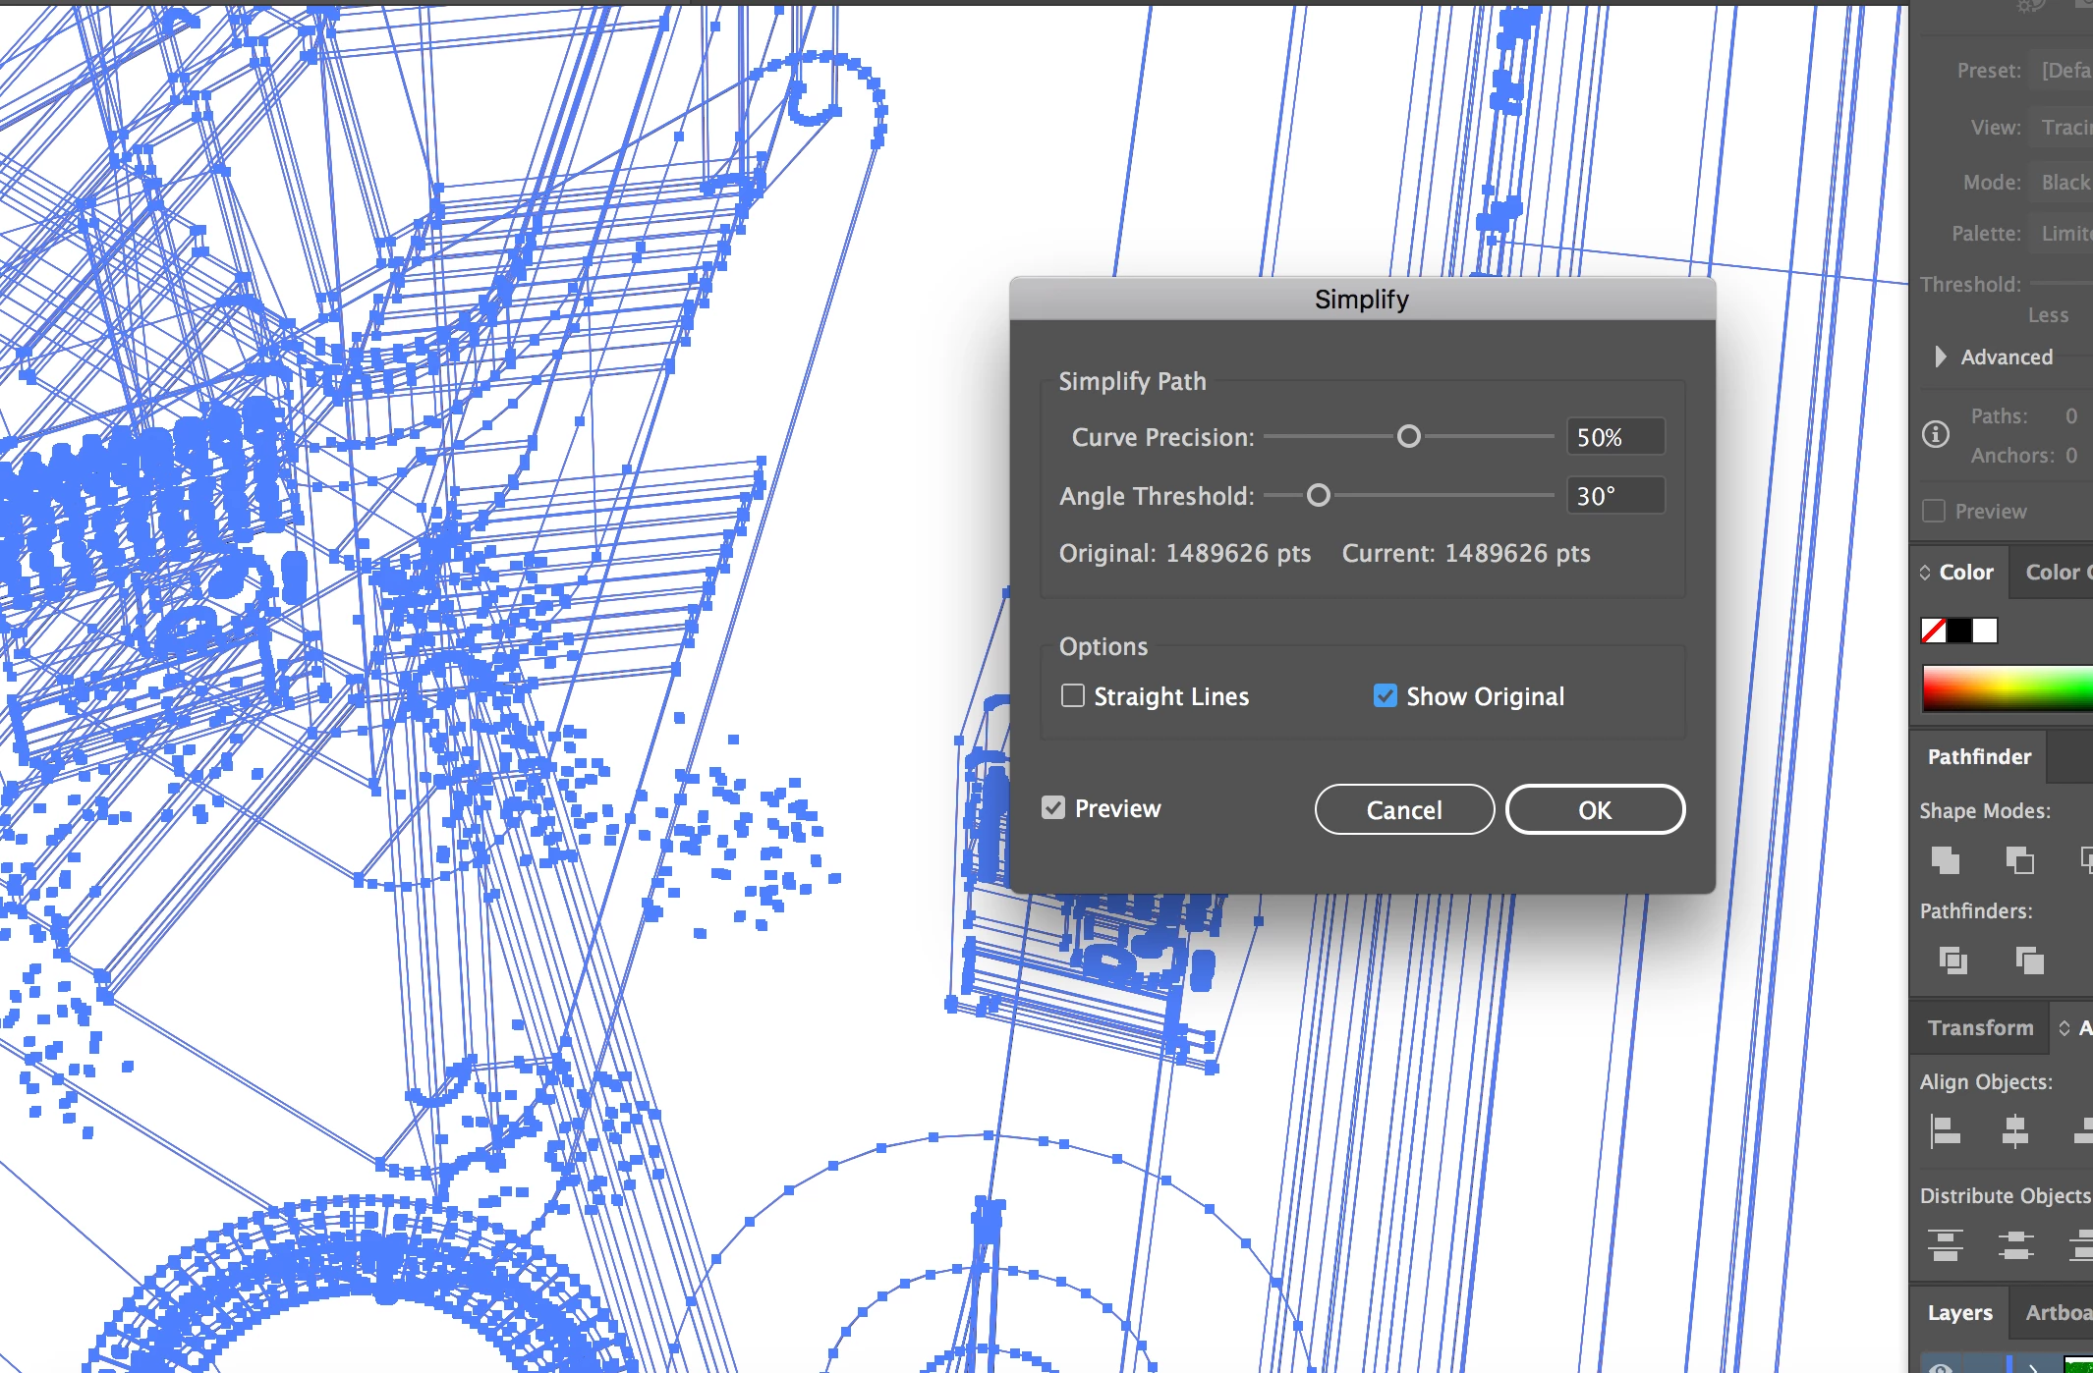Click Vertical Distribute Center icon
2093x1373 pixels.
pyautogui.click(x=2015, y=1245)
